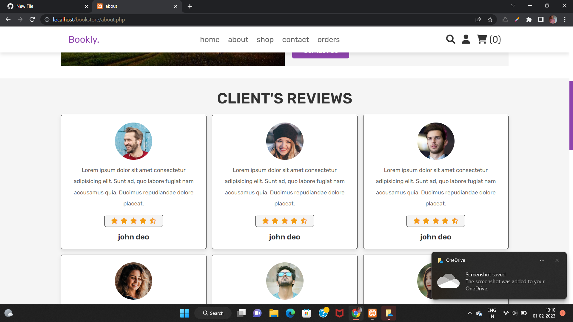Open the Extensions puzzle icon
Image resolution: width=573 pixels, height=322 pixels.
[529, 20]
